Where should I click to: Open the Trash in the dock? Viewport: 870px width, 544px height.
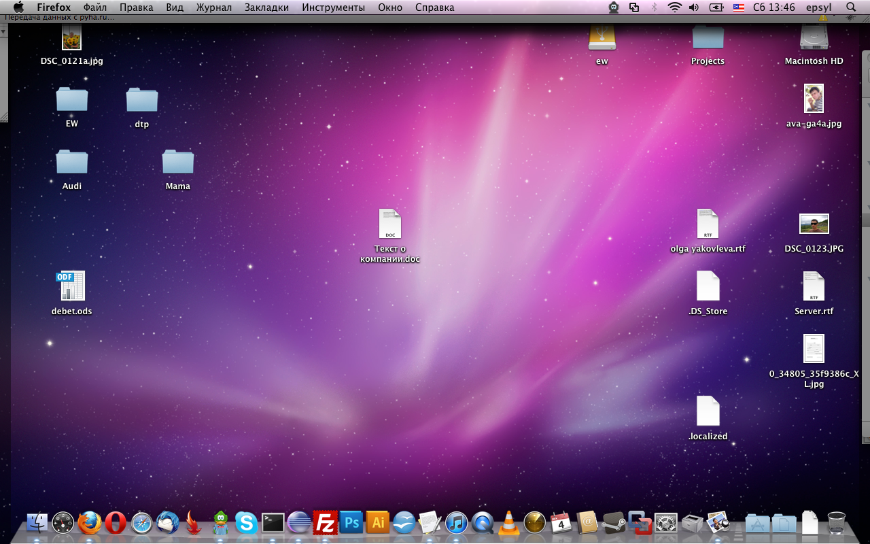click(837, 523)
